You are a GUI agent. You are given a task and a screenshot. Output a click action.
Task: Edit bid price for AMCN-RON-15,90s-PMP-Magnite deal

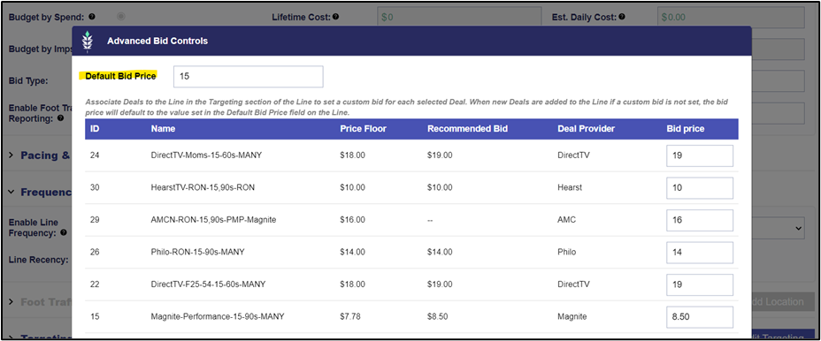point(700,220)
